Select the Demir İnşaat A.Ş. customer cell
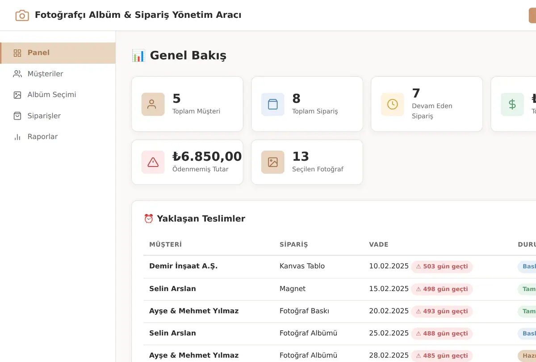This screenshot has height=362, width=536. 184,266
